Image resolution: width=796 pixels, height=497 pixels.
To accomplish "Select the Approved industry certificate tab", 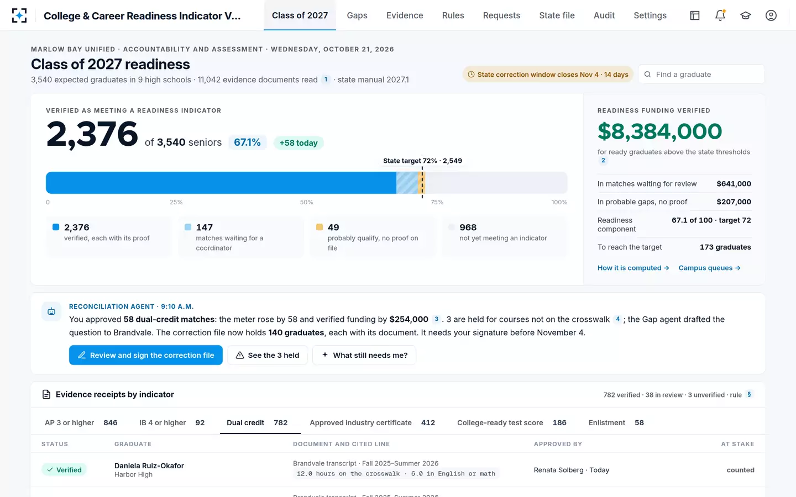I will click(x=372, y=422).
